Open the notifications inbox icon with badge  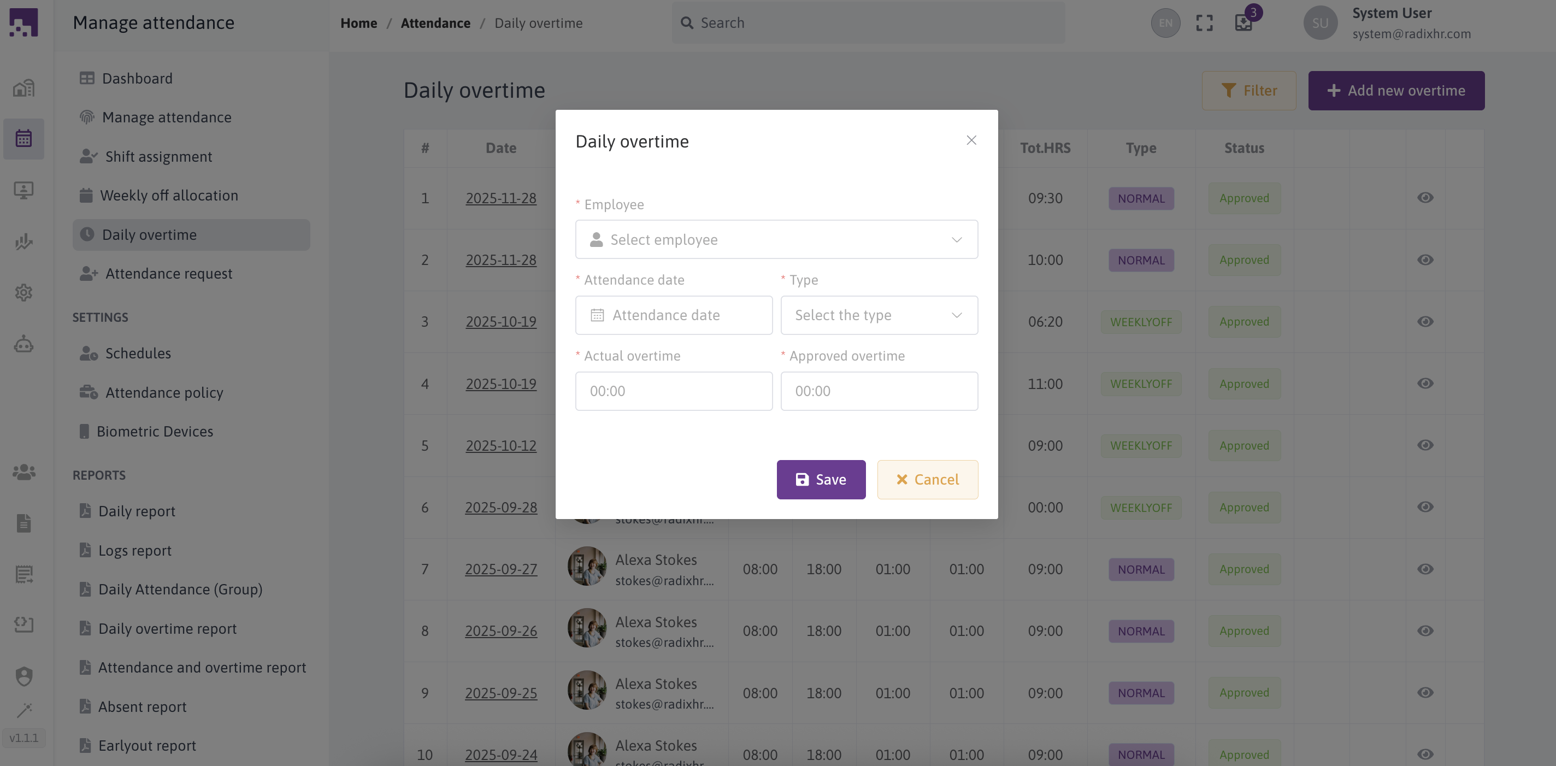click(1243, 23)
